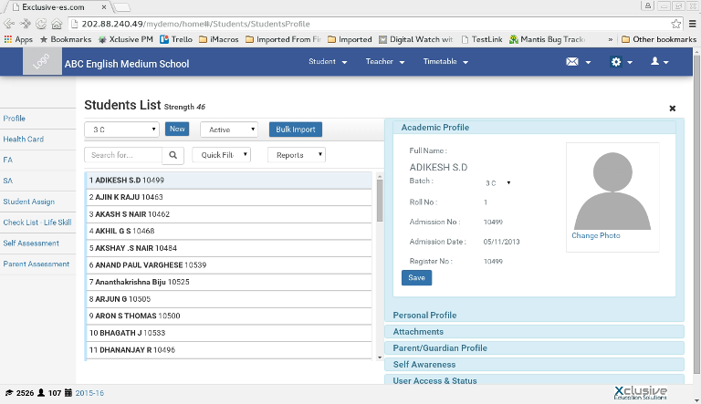
Task: Click the school logo placeholder
Action: point(40,63)
